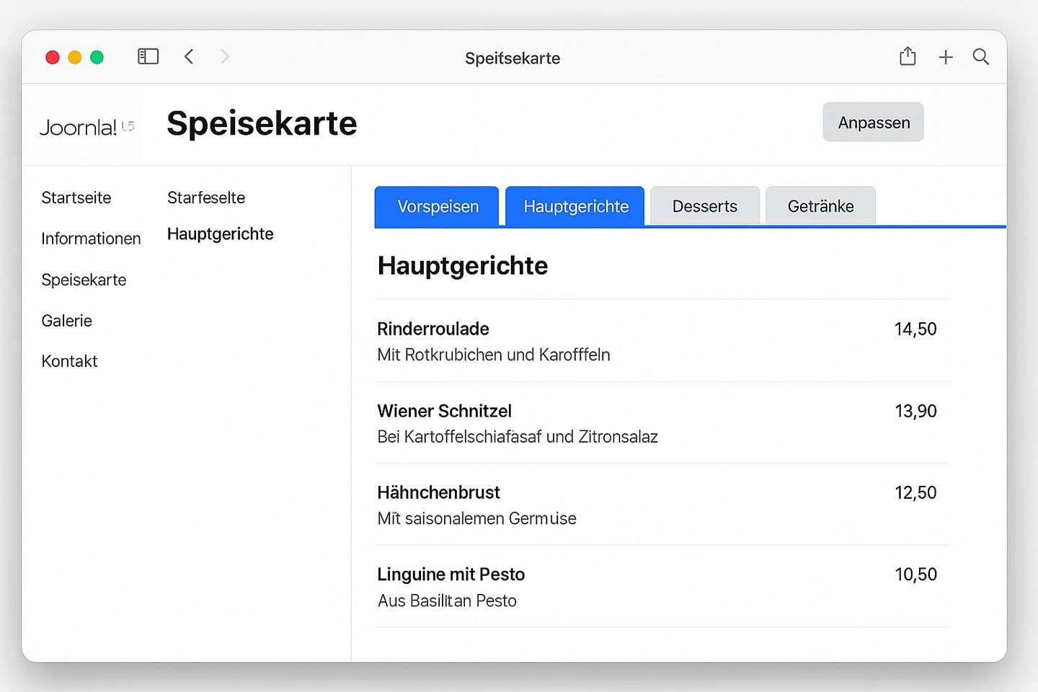The width and height of the screenshot is (1038, 692).
Task: Add new tab with plus icon
Action: [946, 57]
